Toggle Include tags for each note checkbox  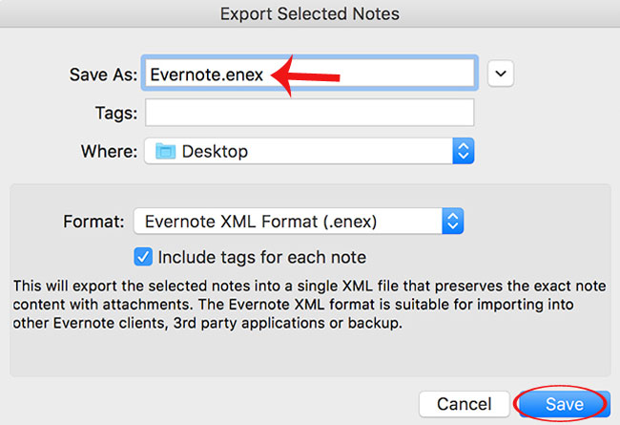[143, 257]
